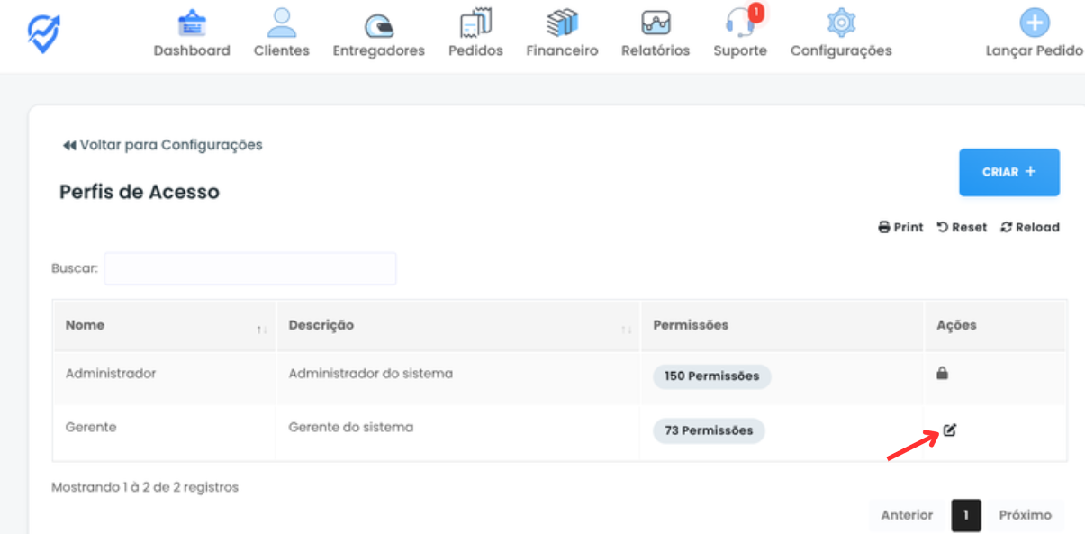Click the app logo checkmark icon

pyautogui.click(x=43, y=33)
